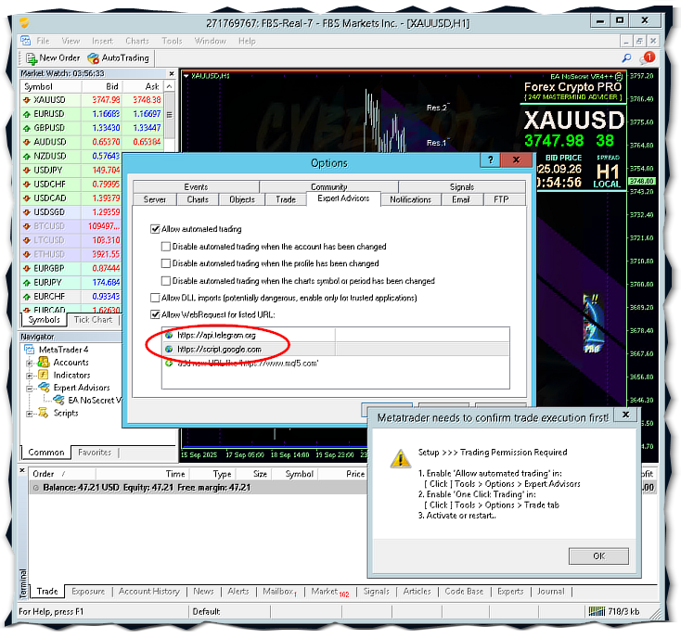Click the MetaTrader menu bar app icon
This screenshot has width=681, height=639.
(x=26, y=41)
